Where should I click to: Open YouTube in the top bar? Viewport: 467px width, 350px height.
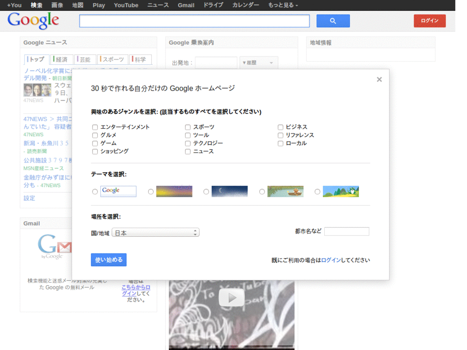126,5
